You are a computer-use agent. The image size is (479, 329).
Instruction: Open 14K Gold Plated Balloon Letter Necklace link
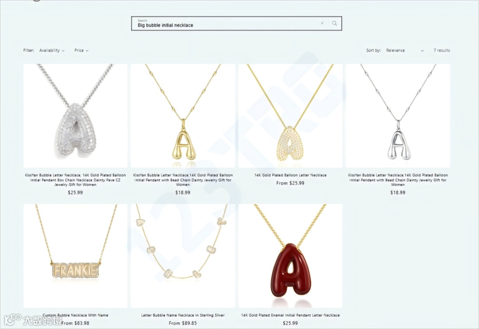291,175
